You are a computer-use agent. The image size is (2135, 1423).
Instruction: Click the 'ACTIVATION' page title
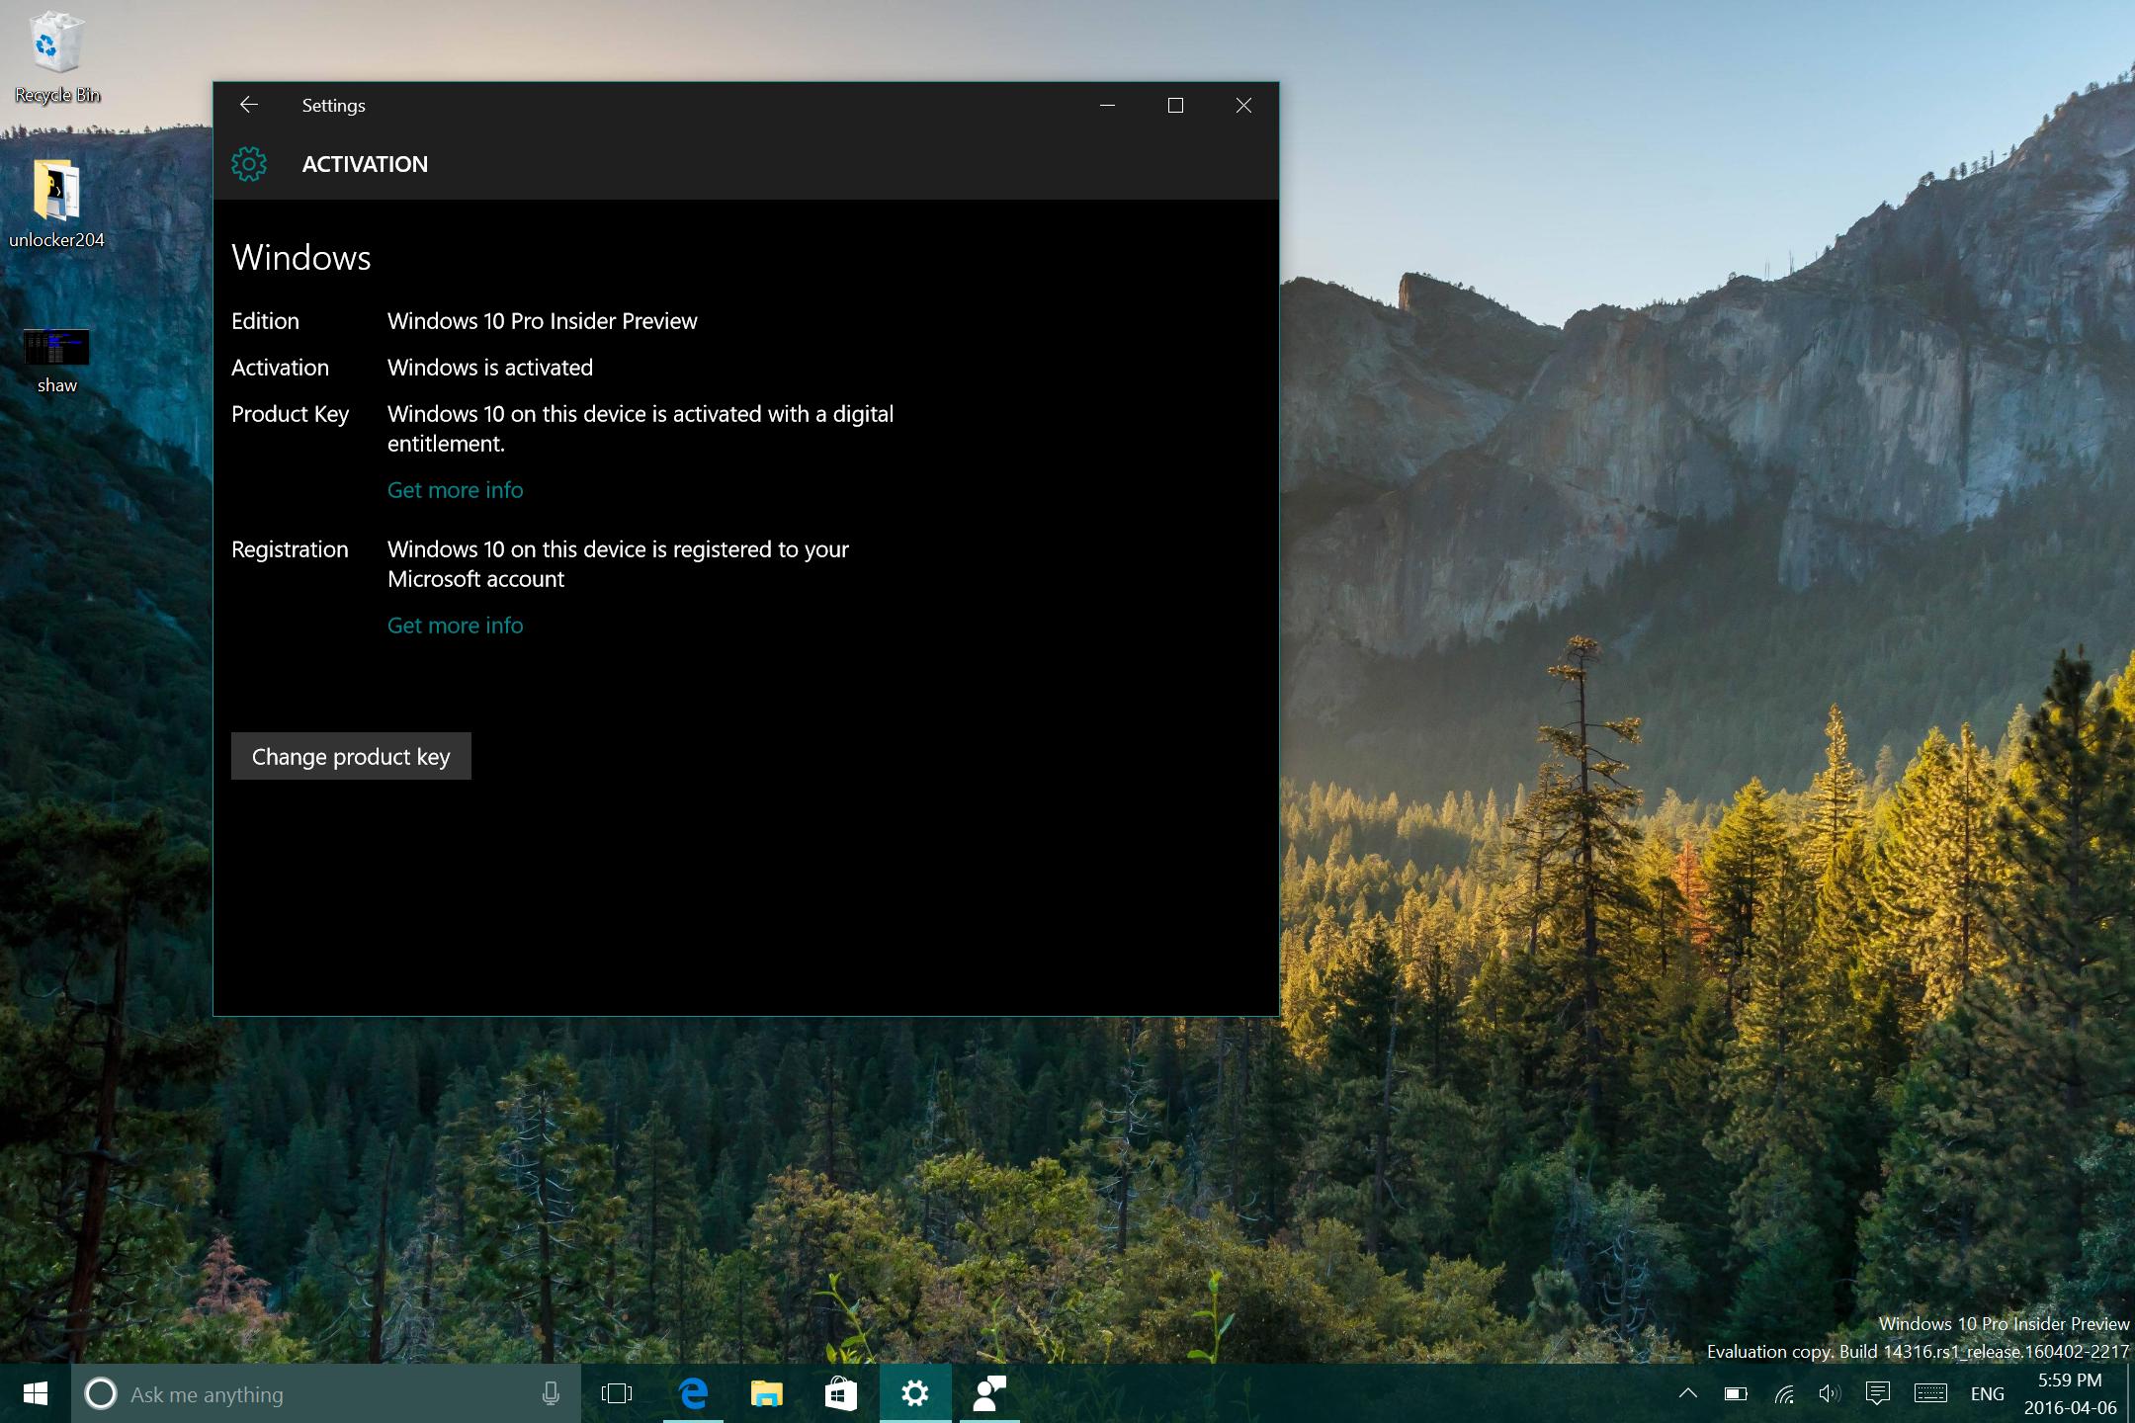click(x=365, y=164)
